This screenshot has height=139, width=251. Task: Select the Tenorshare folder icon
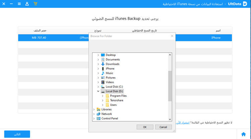click(107, 100)
